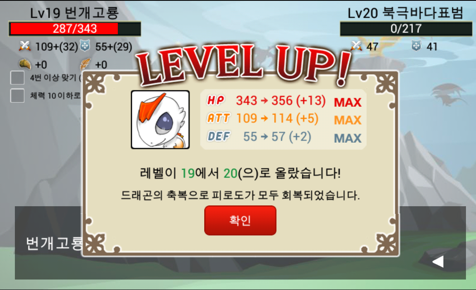
Task: Click the orange ATT MAX label
Action: click(348, 120)
